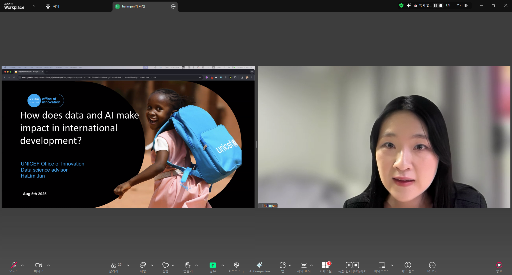Open the Zoom Workplace dropdown chevron

click(34, 6)
